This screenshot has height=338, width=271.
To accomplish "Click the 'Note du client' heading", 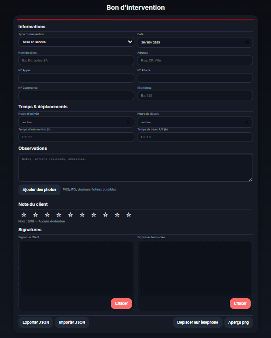I will [33, 204].
